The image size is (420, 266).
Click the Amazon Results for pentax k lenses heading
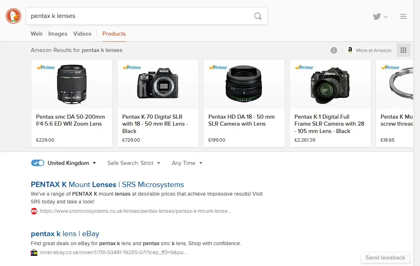[76, 50]
